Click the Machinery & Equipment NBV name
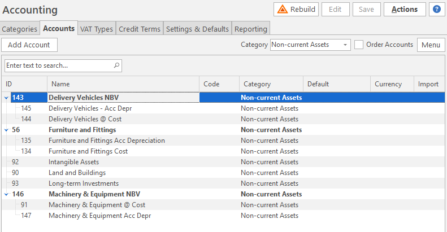Image resolution: width=447 pixels, height=232 pixels. 94,194
